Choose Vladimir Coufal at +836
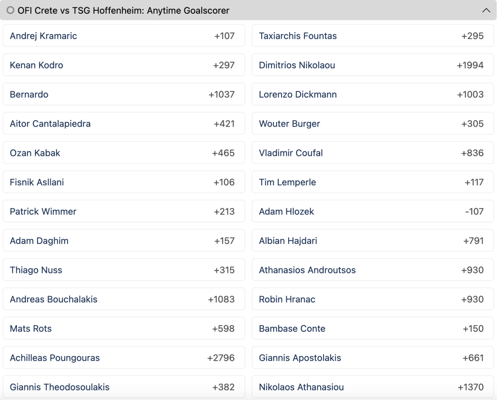497x400 pixels. click(x=373, y=153)
